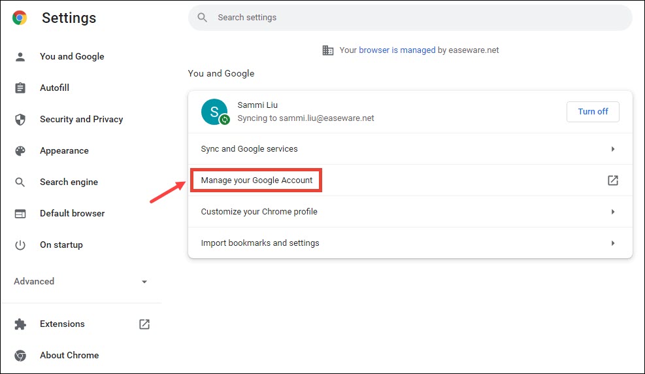This screenshot has width=645, height=374.
Task: Select Search engine in the sidebar
Action: pyautogui.click(x=69, y=182)
